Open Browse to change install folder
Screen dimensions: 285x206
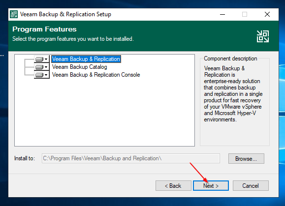point(246,159)
